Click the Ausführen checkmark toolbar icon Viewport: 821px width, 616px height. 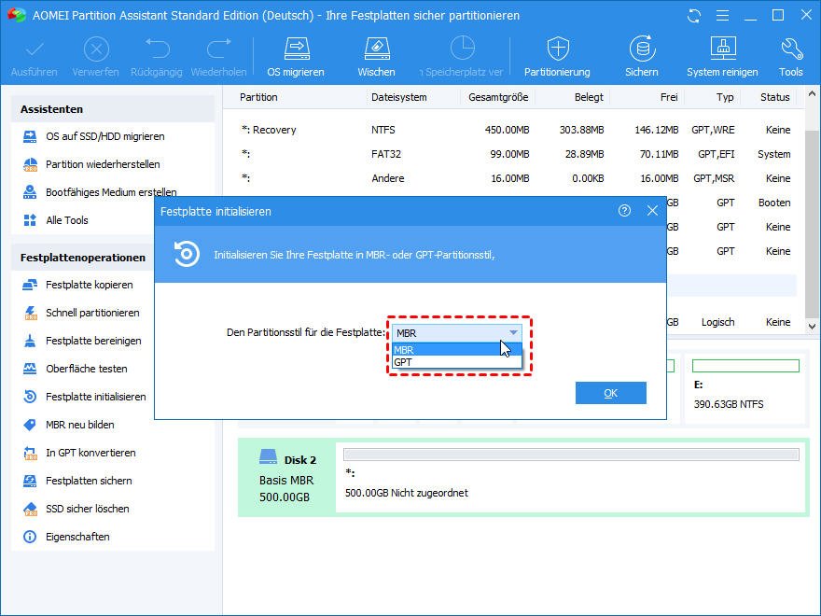point(35,50)
